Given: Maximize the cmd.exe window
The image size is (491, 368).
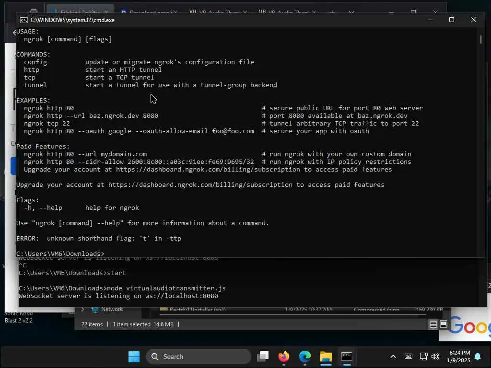Looking at the screenshot, I should pyautogui.click(x=452, y=20).
